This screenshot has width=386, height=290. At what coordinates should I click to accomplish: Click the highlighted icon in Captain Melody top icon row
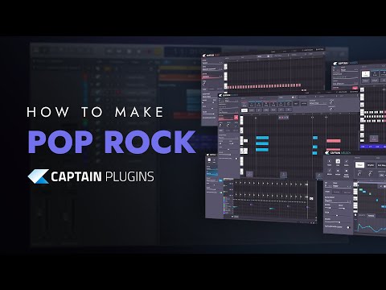(x=338, y=161)
